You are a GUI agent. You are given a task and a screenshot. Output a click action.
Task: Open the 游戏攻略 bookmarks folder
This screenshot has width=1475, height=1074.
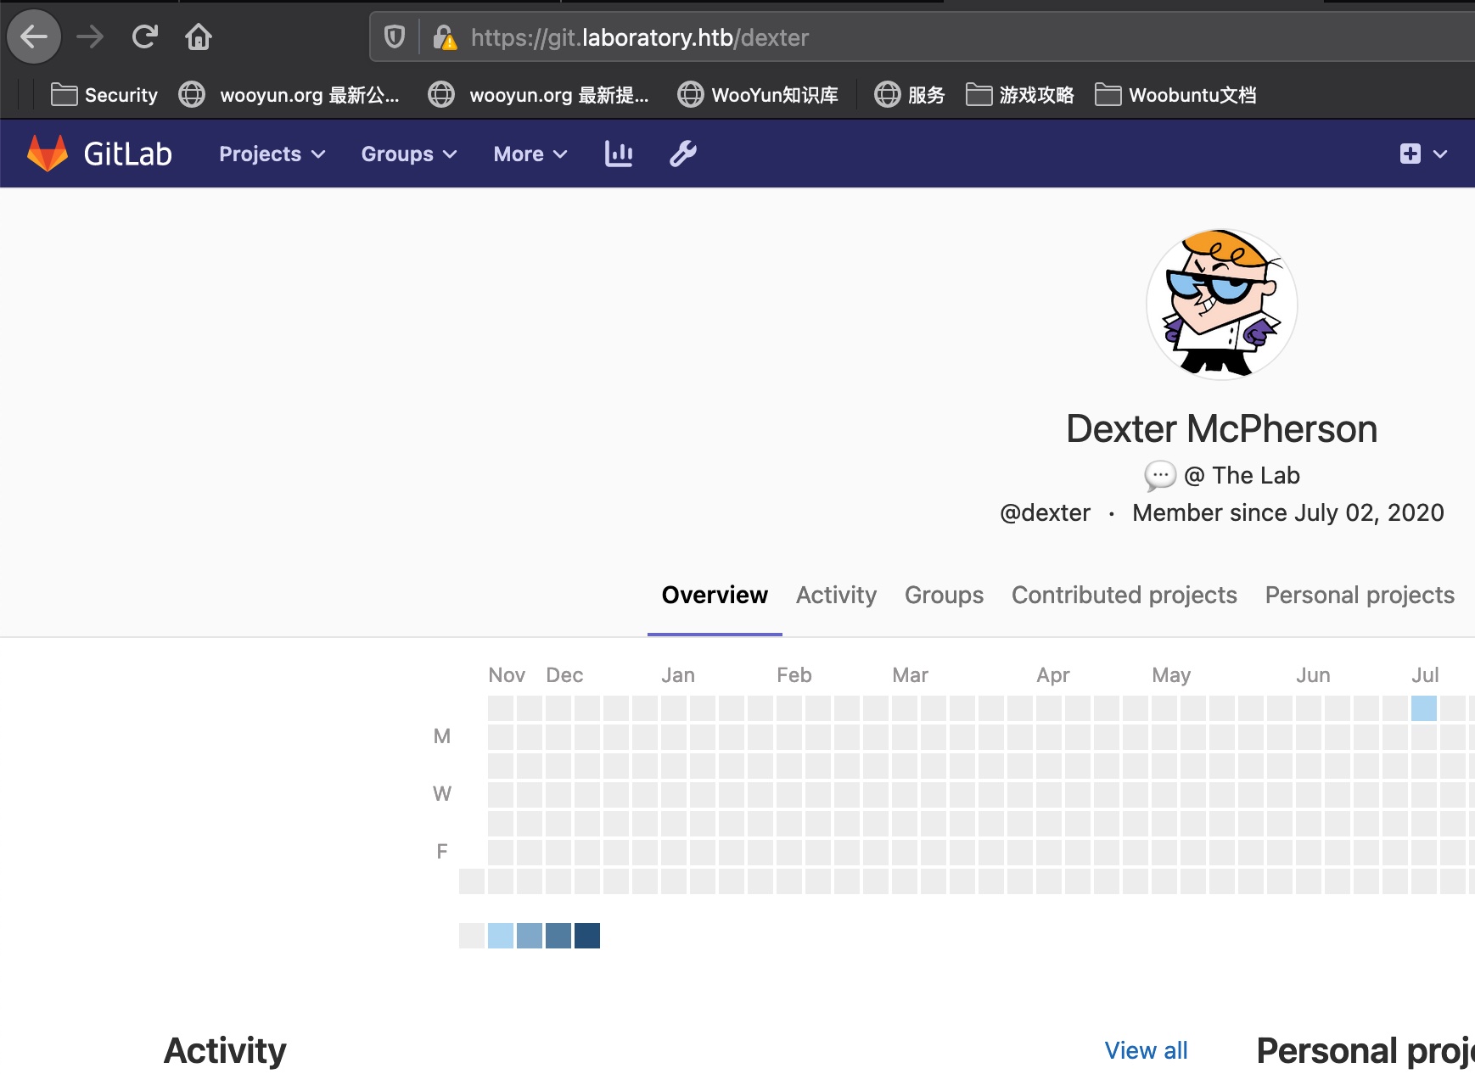point(1020,95)
